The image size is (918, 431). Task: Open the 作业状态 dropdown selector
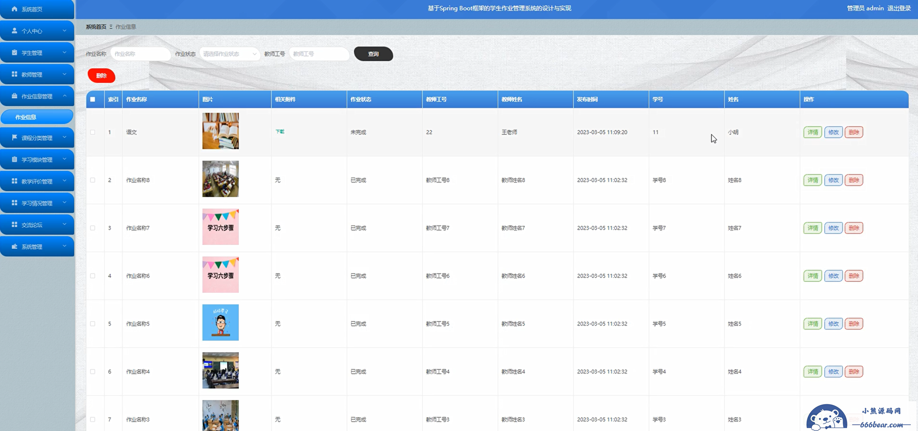[229, 54]
